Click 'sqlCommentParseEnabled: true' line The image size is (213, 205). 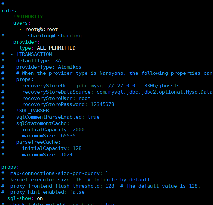coord(58,117)
